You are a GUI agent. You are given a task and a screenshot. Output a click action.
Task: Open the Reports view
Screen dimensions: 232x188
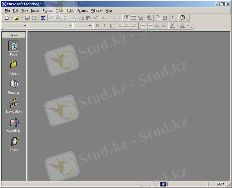tap(13, 85)
